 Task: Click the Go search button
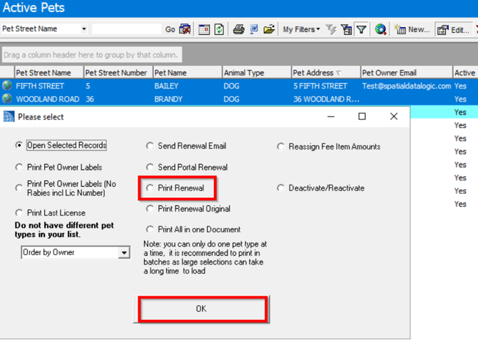pos(170,29)
